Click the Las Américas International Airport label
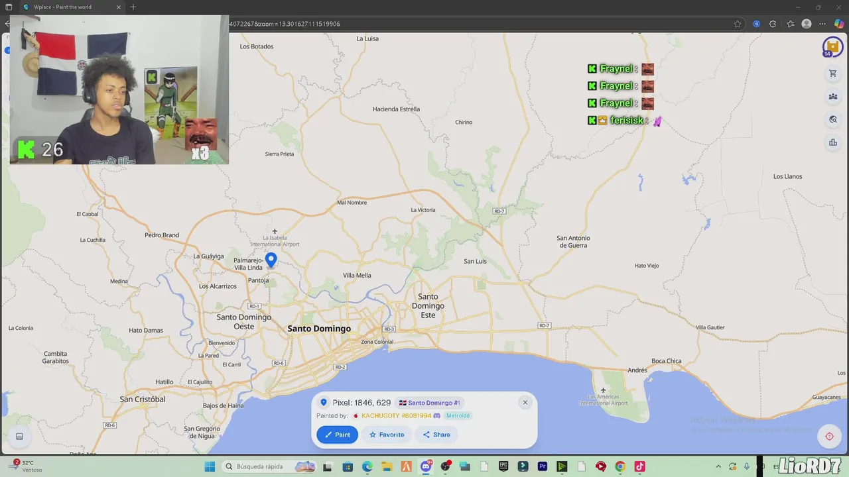 pos(604,400)
